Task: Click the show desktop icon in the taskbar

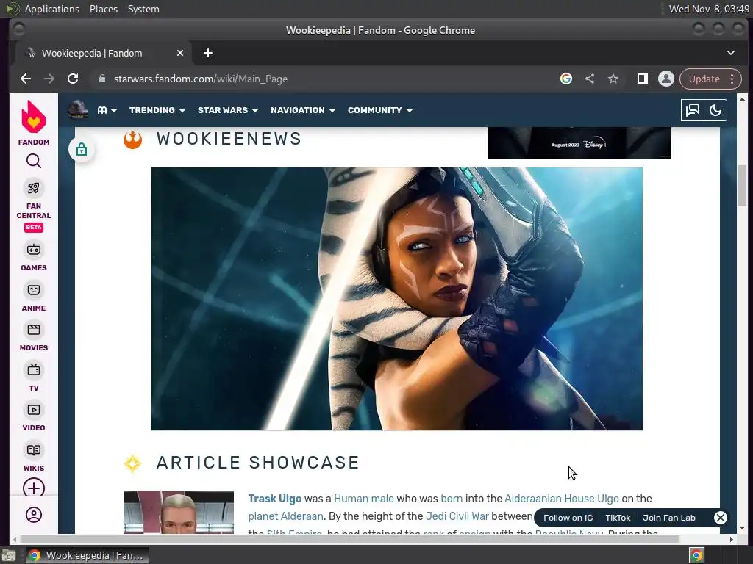Action: [9, 556]
